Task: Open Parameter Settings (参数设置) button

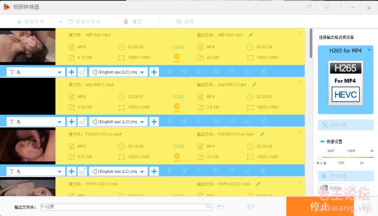Action: pos(346,125)
